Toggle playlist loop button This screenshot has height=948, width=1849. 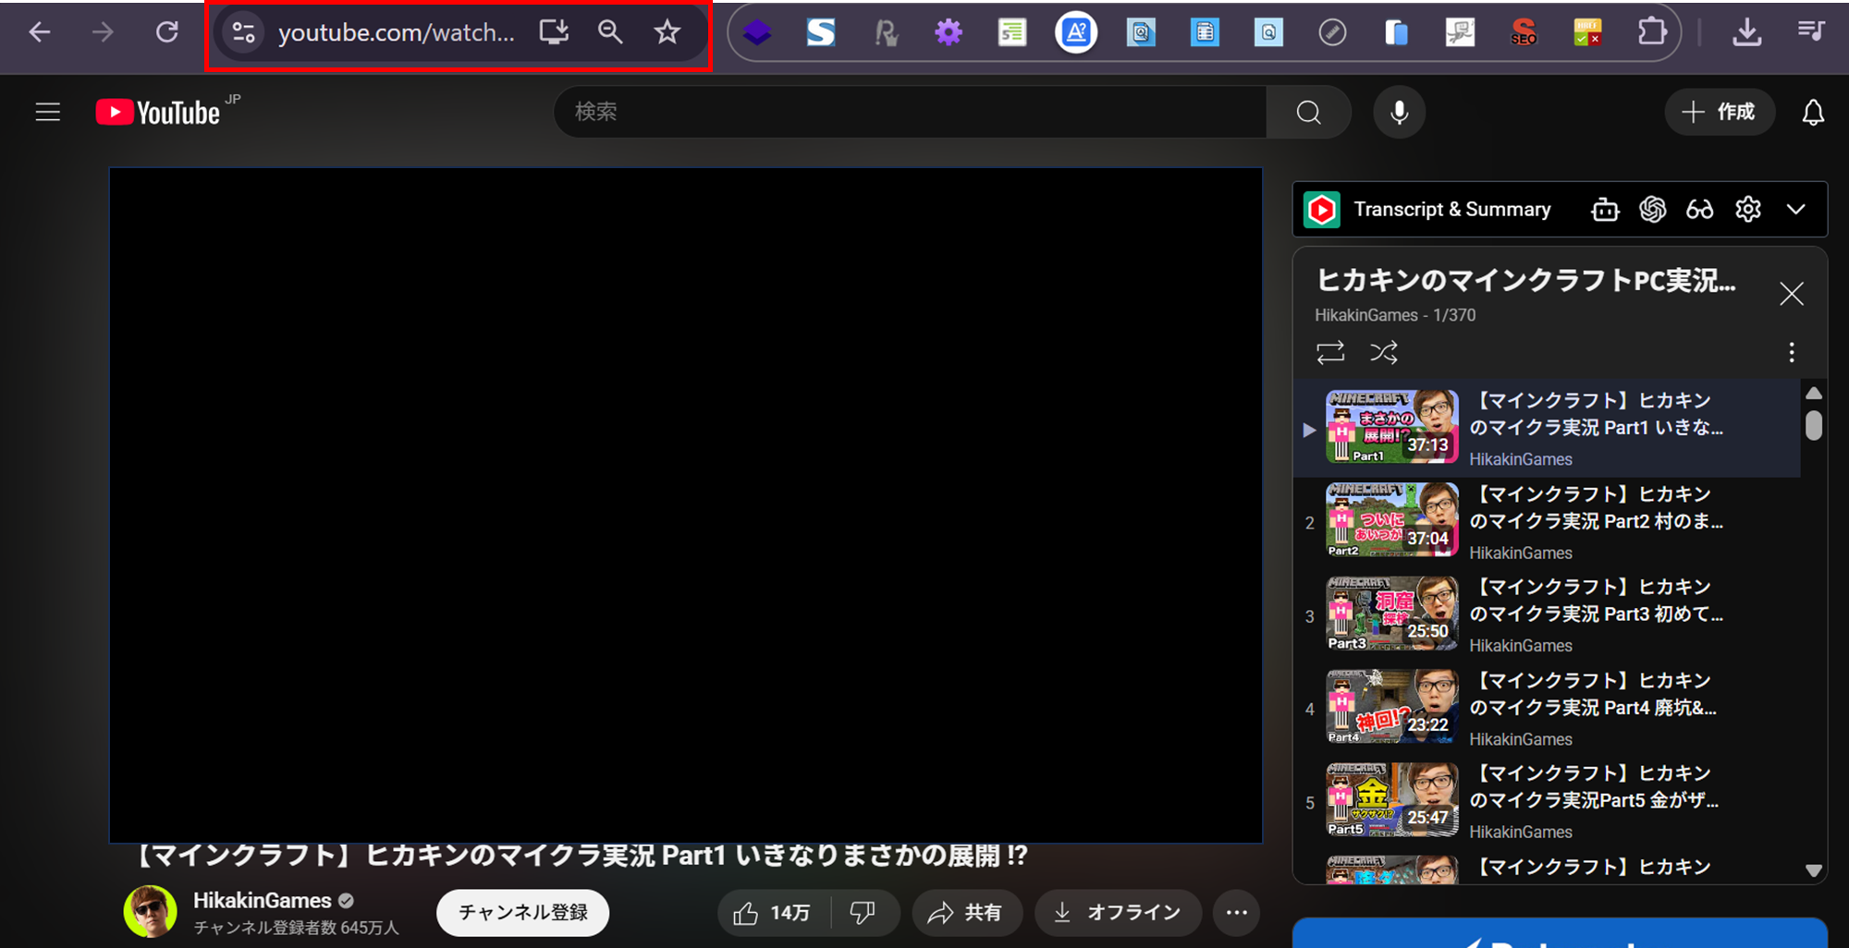[1330, 352]
